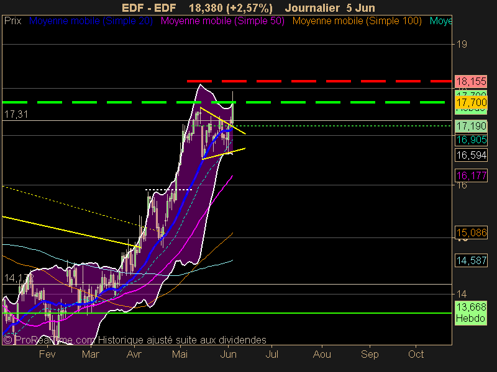497x372 pixels.
Task: Click the "Jun" month on the time axis
Action: (x=228, y=354)
